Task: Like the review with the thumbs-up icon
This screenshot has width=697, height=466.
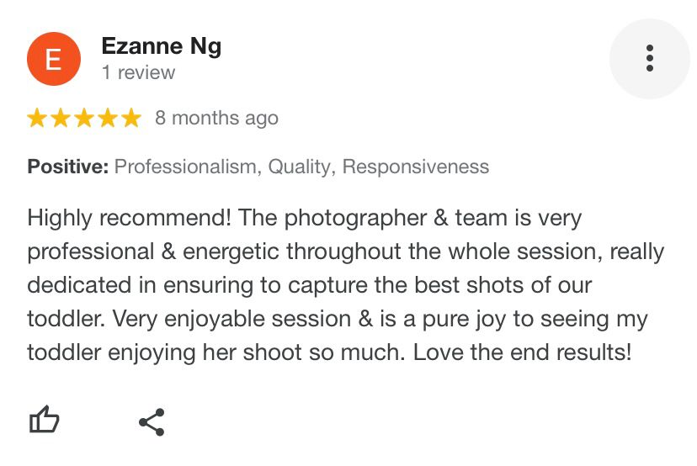Action: click(x=44, y=419)
